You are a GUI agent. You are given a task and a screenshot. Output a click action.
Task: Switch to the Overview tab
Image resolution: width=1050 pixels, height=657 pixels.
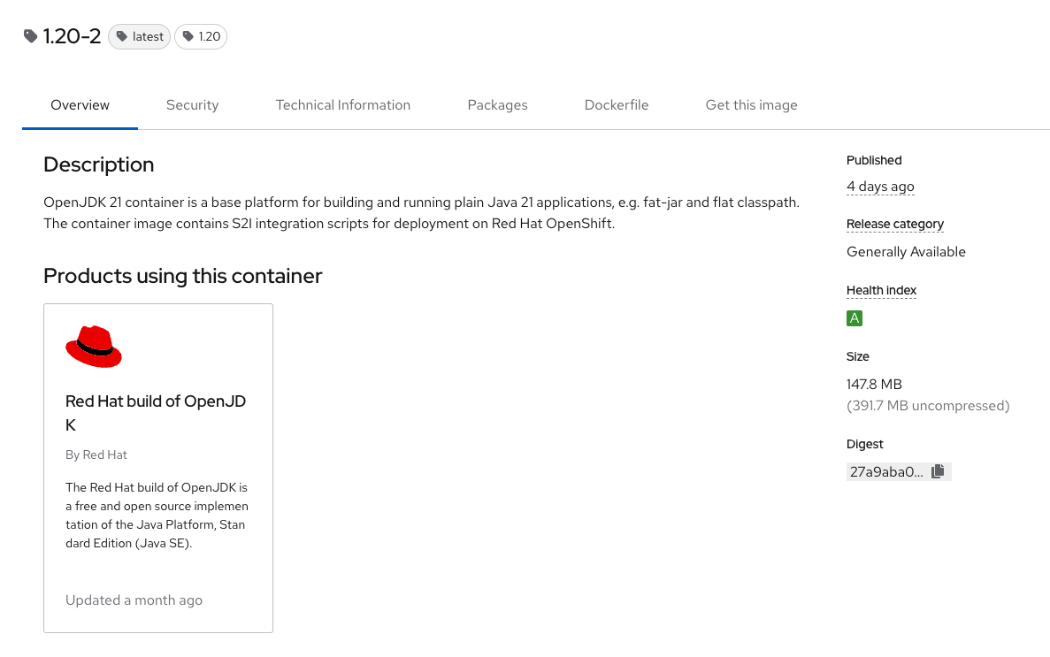pyautogui.click(x=80, y=105)
